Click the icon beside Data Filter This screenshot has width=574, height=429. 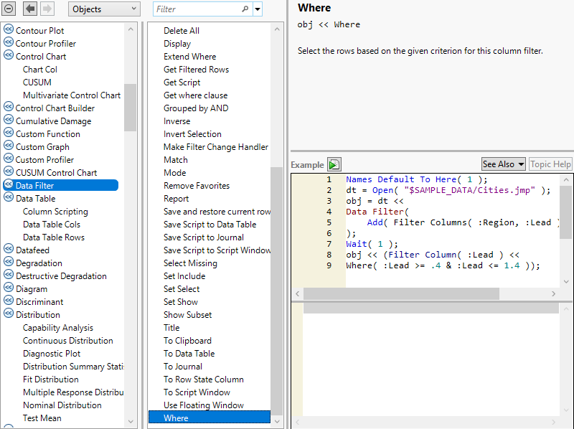point(9,184)
